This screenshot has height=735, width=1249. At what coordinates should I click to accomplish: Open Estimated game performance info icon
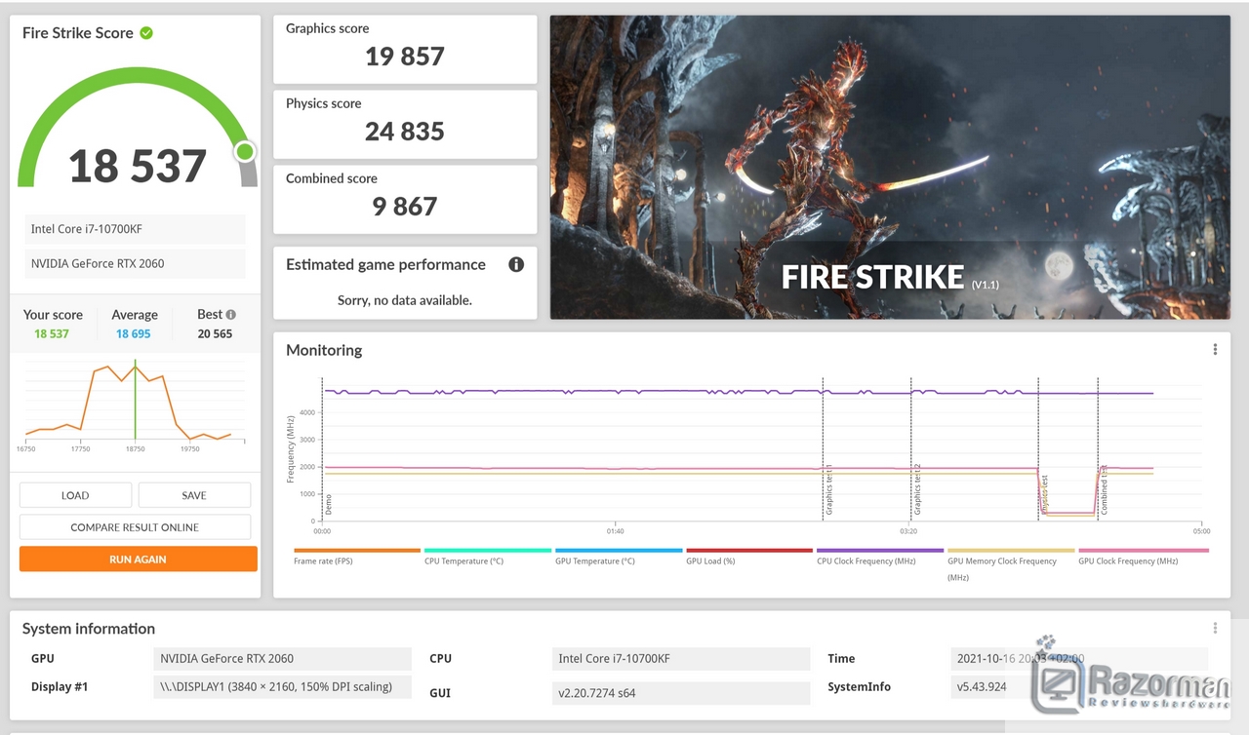point(516,264)
